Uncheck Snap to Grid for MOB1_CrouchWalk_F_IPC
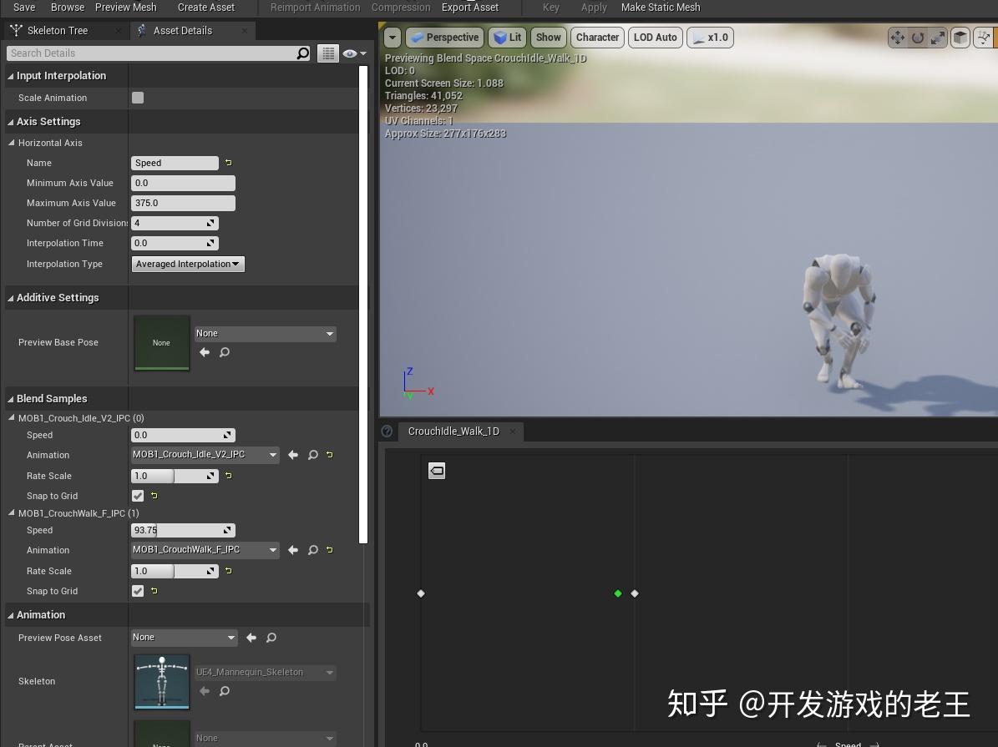998x747 pixels. (x=138, y=591)
